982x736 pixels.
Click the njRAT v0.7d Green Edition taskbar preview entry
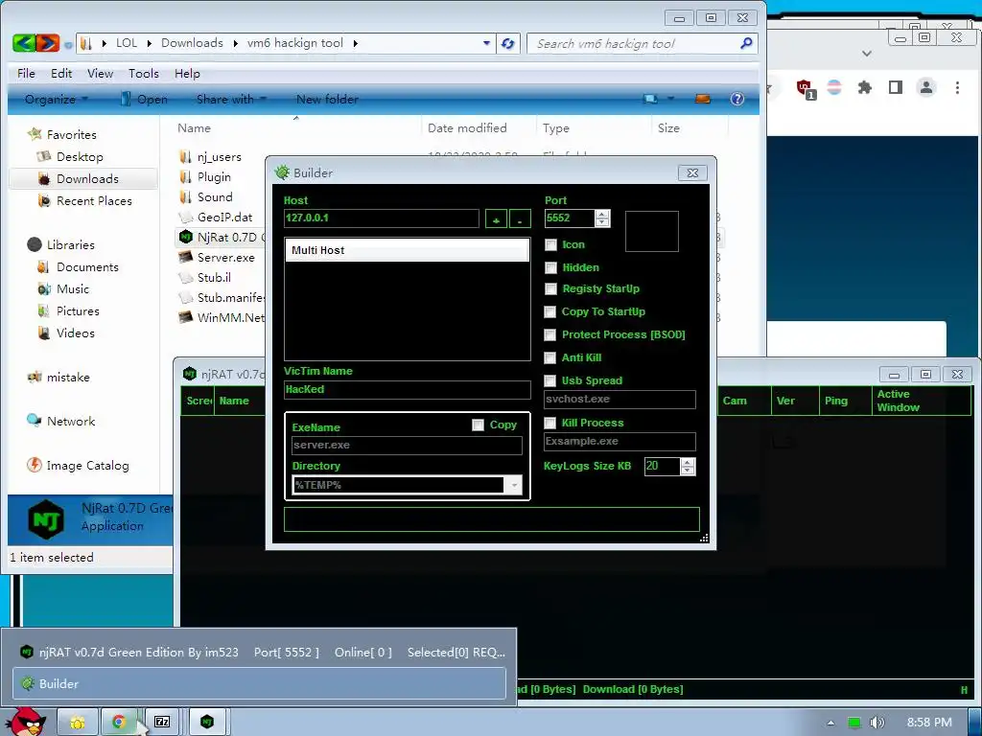point(259,652)
